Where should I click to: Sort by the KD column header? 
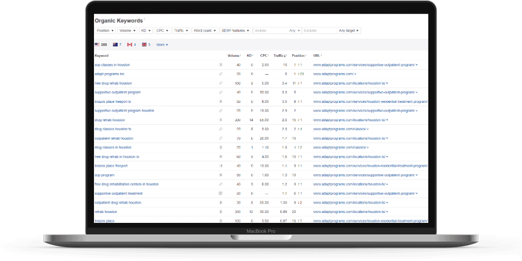click(250, 56)
